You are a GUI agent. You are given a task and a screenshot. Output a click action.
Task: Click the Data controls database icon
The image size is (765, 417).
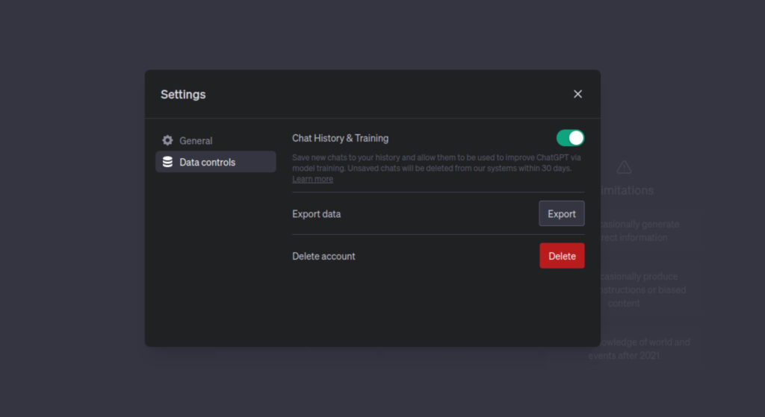tap(167, 162)
